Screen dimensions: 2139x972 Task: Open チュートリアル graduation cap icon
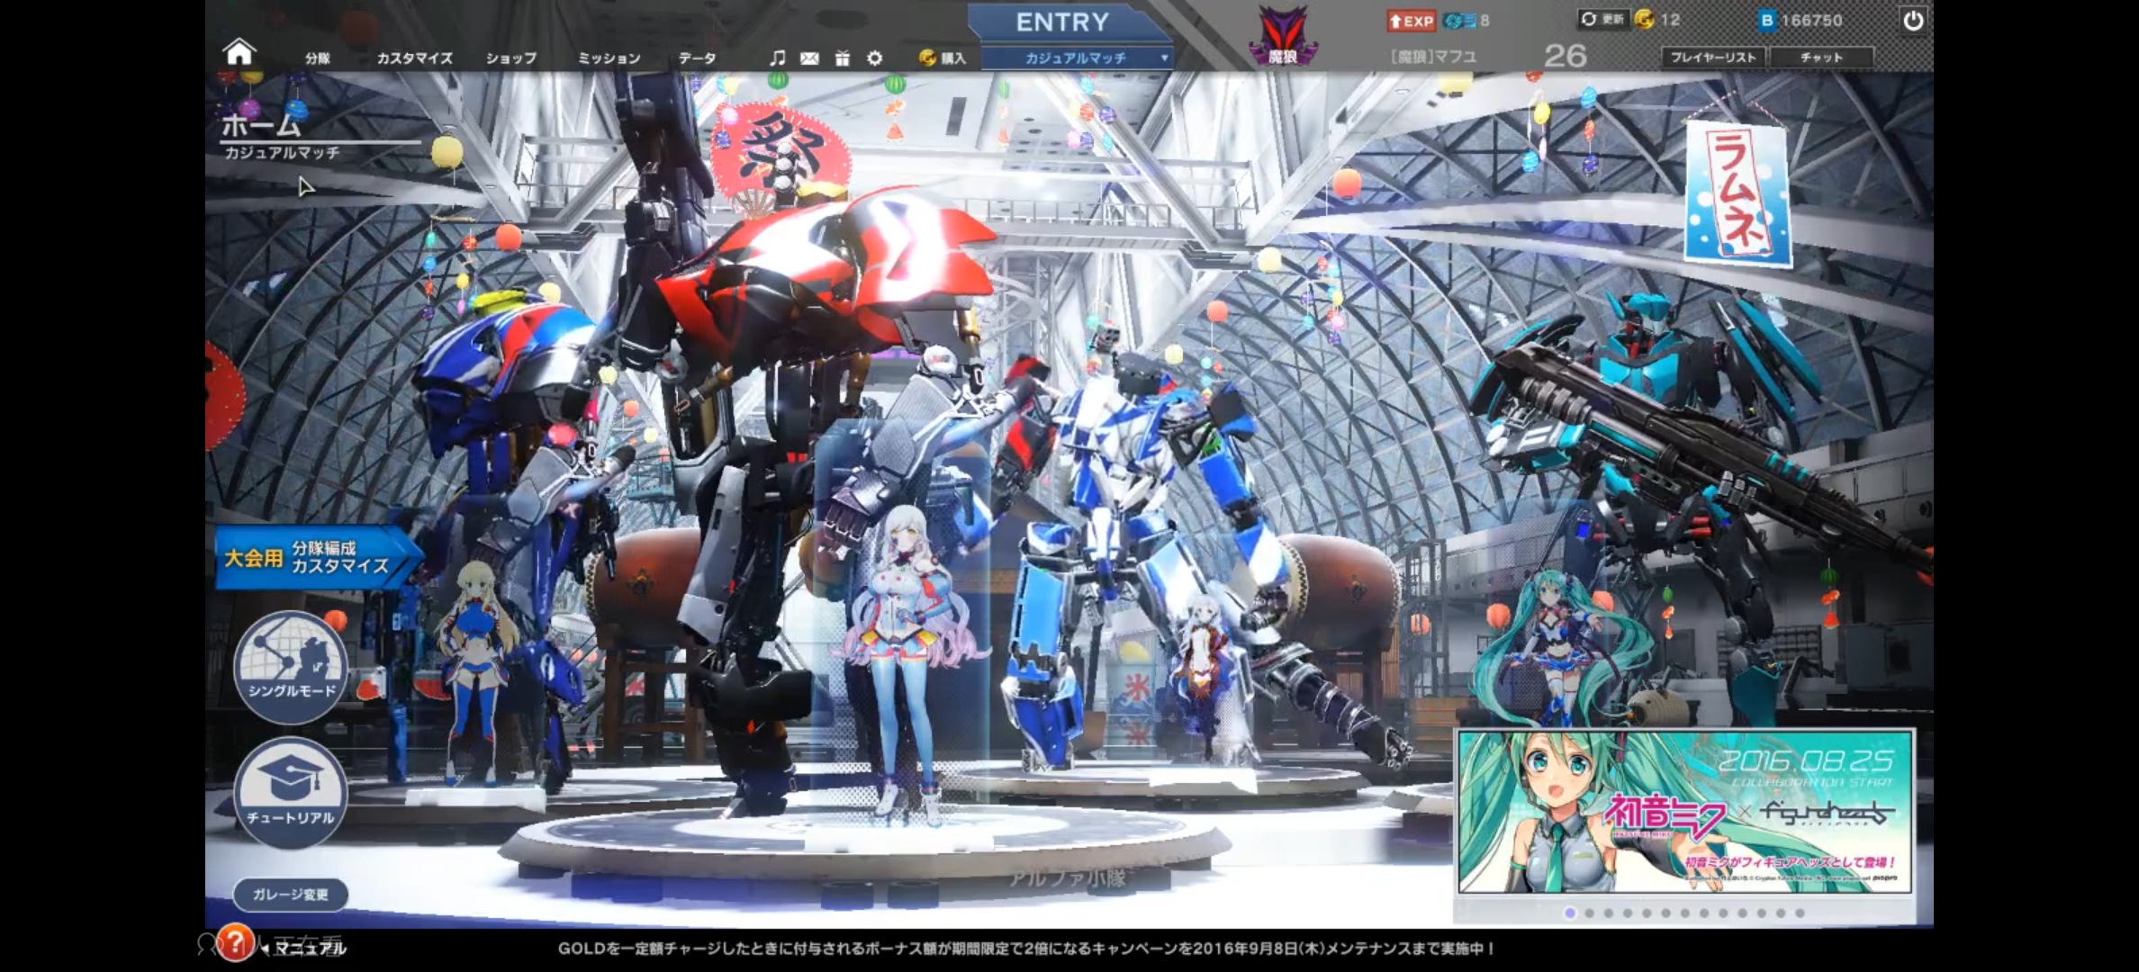(291, 793)
